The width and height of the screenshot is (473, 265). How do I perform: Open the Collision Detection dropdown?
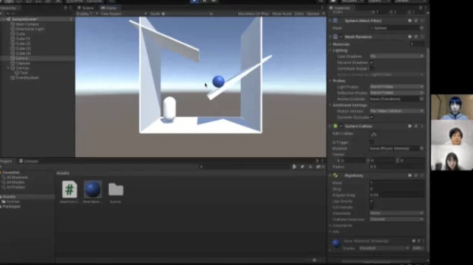[396, 219]
